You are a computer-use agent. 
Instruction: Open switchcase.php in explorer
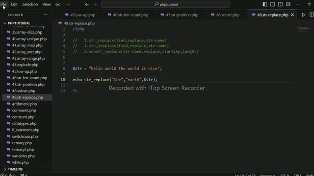pos(25,136)
